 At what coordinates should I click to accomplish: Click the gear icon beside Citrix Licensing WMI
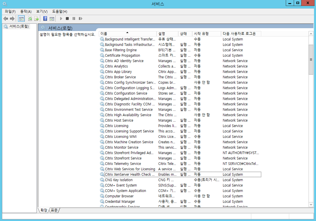coord(102,136)
